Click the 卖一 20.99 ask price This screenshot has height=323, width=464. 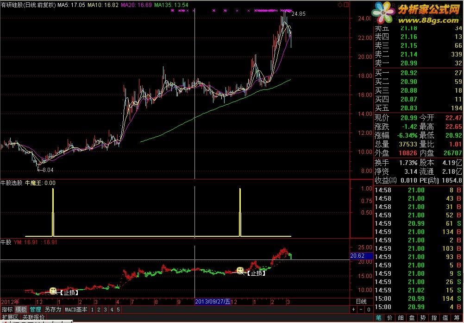(x=409, y=63)
